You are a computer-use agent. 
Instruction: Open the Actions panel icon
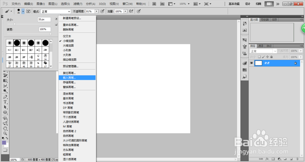point(245,30)
